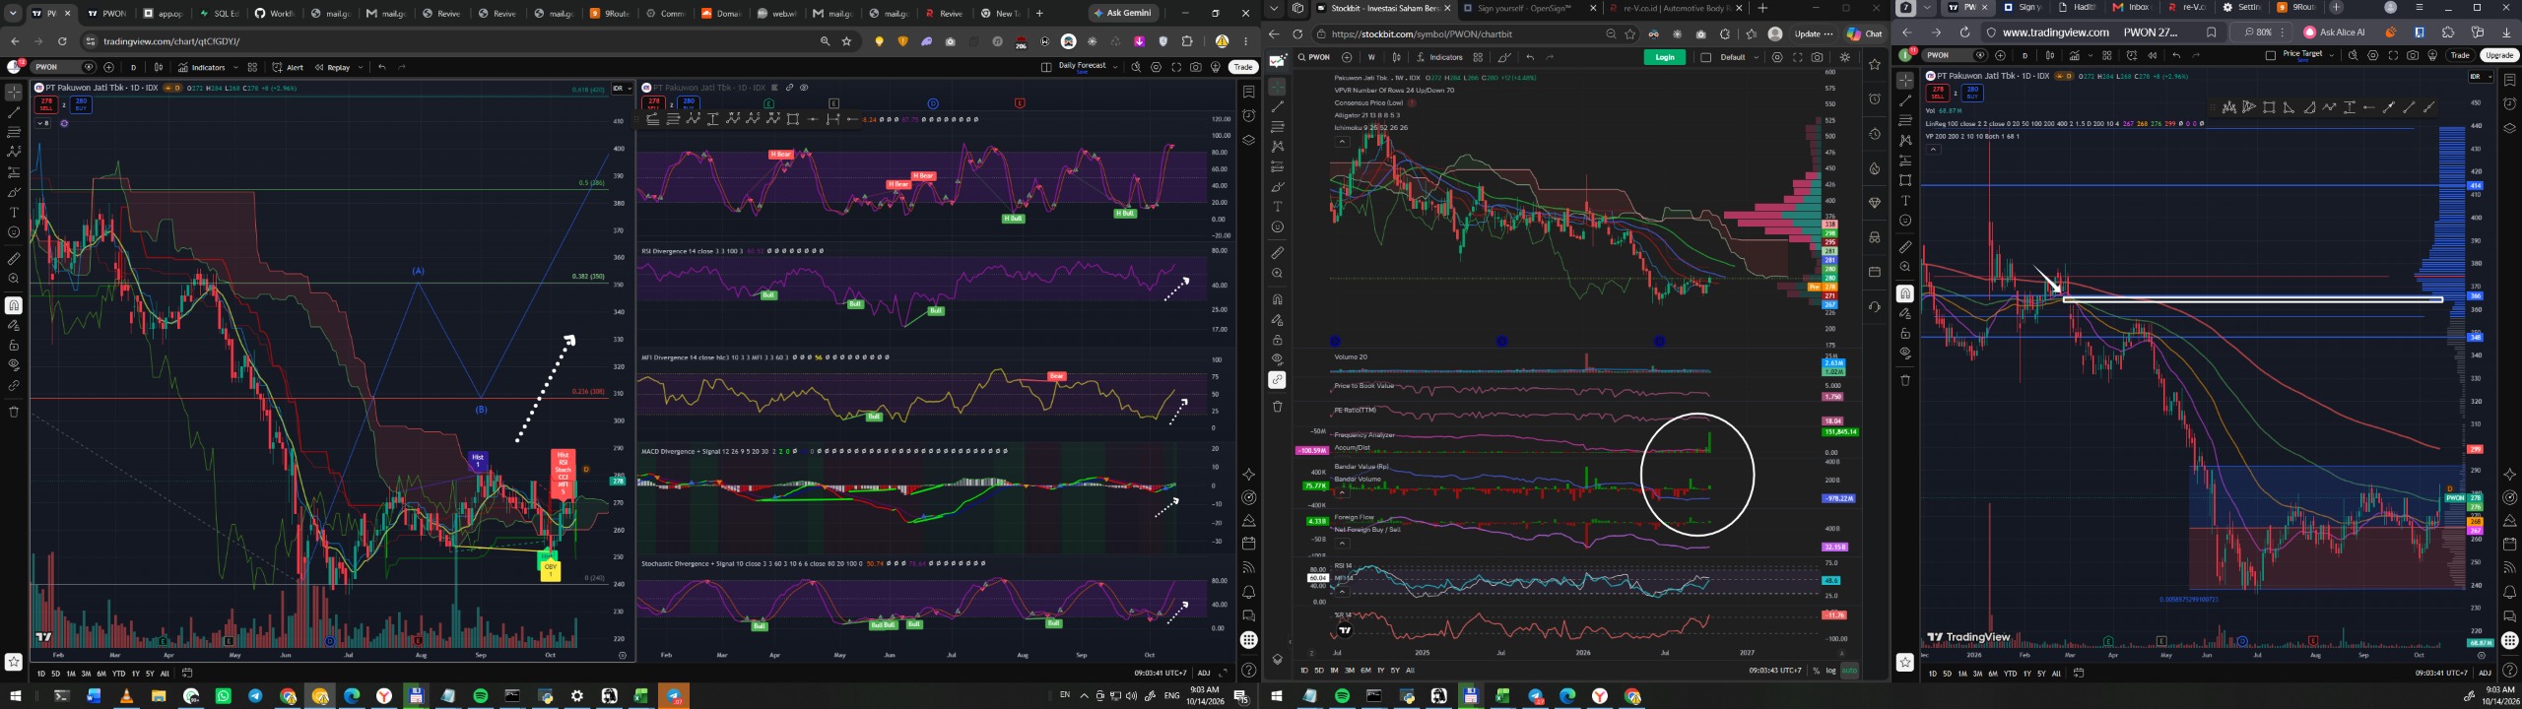Open Stockbit chart settings gear icon

pos(1777,57)
